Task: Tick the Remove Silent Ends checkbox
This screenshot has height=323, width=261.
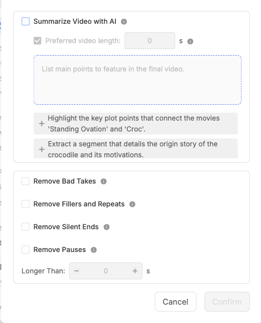Action: [25, 227]
